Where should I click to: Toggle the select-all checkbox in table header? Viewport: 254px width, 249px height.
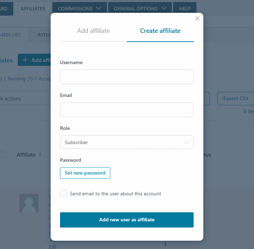pyautogui.click(x=2, y=154)
